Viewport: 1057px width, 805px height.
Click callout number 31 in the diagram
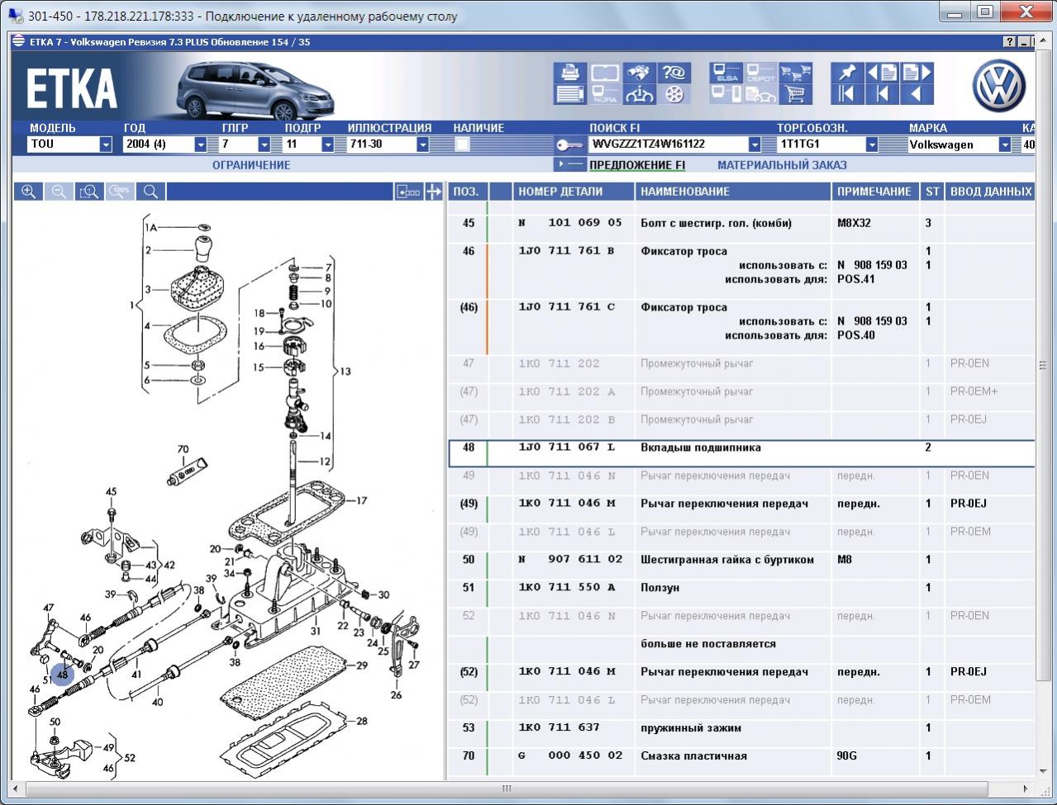(x=315, y=632)
